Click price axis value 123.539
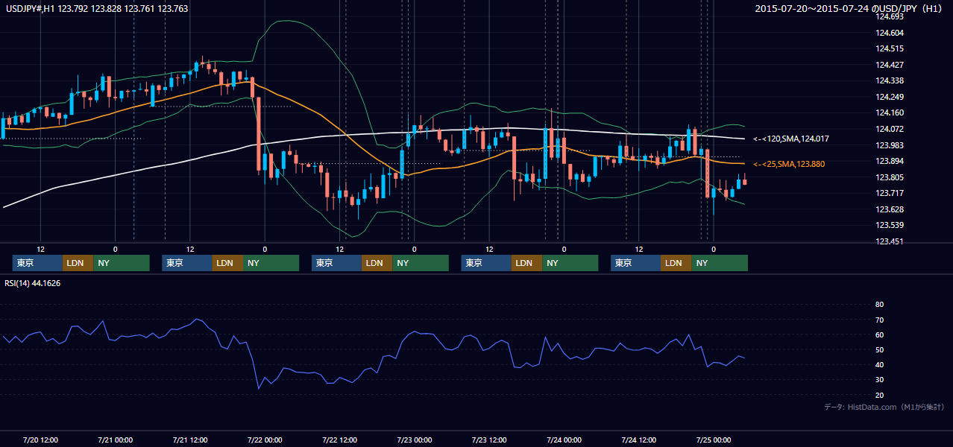Screen dimensions: 953x447 pos(890,226)
